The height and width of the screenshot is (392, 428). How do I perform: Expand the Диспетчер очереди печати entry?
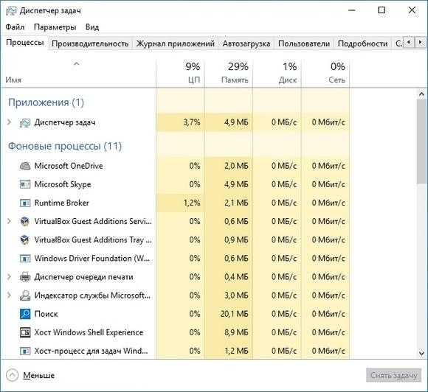(10, 277)
